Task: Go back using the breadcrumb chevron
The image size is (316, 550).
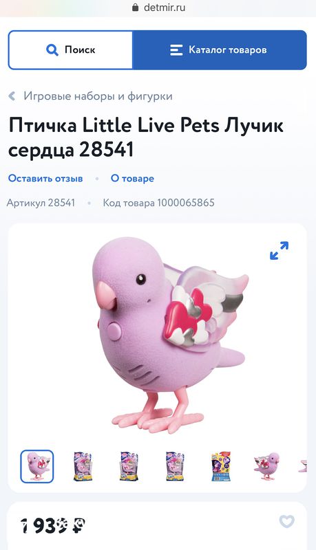Action: [x=12, y=96]
